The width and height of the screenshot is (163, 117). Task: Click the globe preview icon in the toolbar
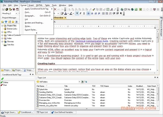click(x=122, y=9)
